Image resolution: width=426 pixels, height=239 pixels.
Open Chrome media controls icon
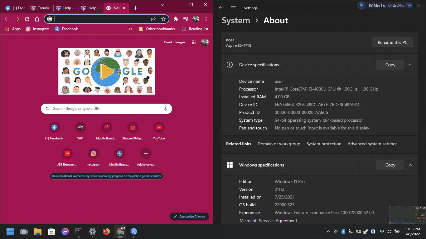[x=186, y=19]
